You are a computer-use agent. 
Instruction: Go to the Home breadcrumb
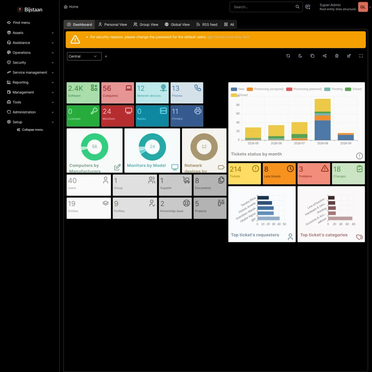71,7
